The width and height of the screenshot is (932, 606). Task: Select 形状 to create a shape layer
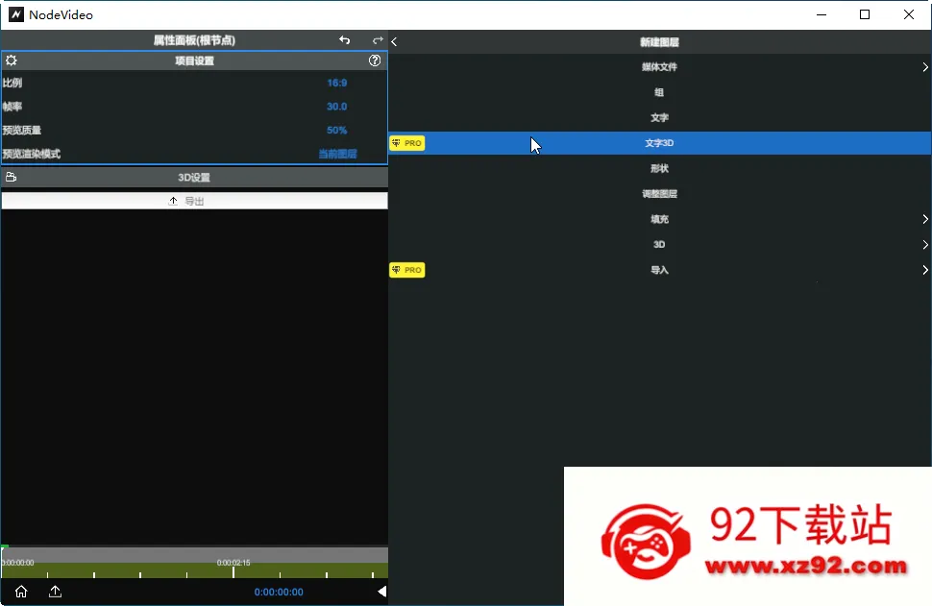(x=659, y=168)
